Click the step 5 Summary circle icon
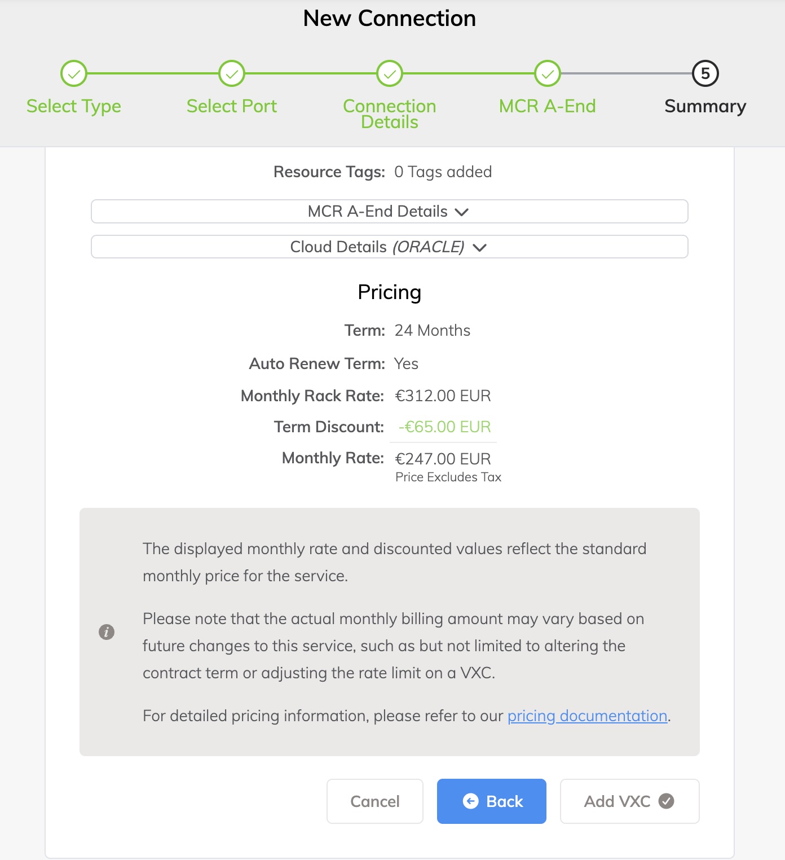Image resolution: width=785 pixels, height=860 pixels. (705, 73)
